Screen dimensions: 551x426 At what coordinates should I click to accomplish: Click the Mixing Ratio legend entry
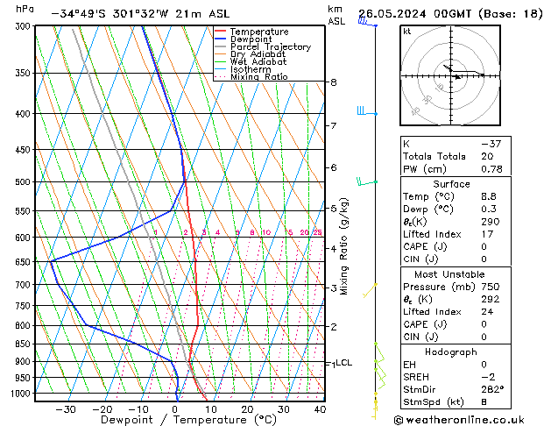pyautogui.click(x=259, y=76)
